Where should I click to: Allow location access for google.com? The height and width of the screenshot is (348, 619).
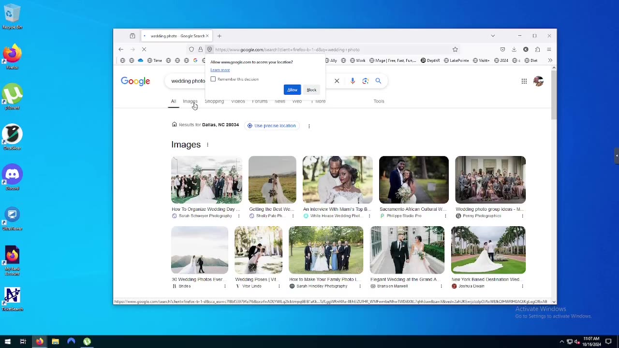click(x=292, y=90)
